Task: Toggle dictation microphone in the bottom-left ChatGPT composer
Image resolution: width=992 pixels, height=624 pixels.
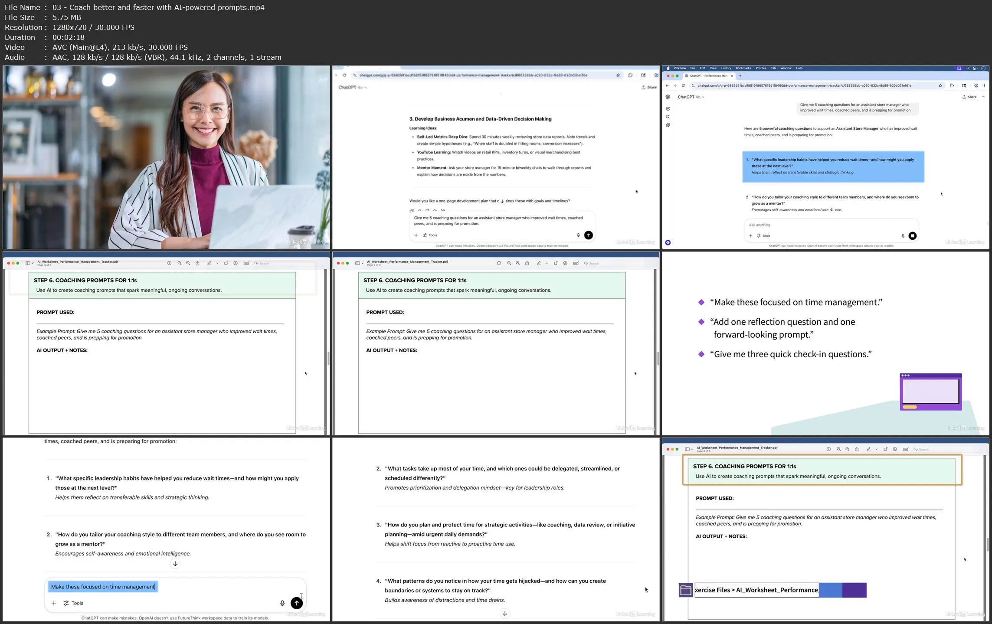Action: 282,603
